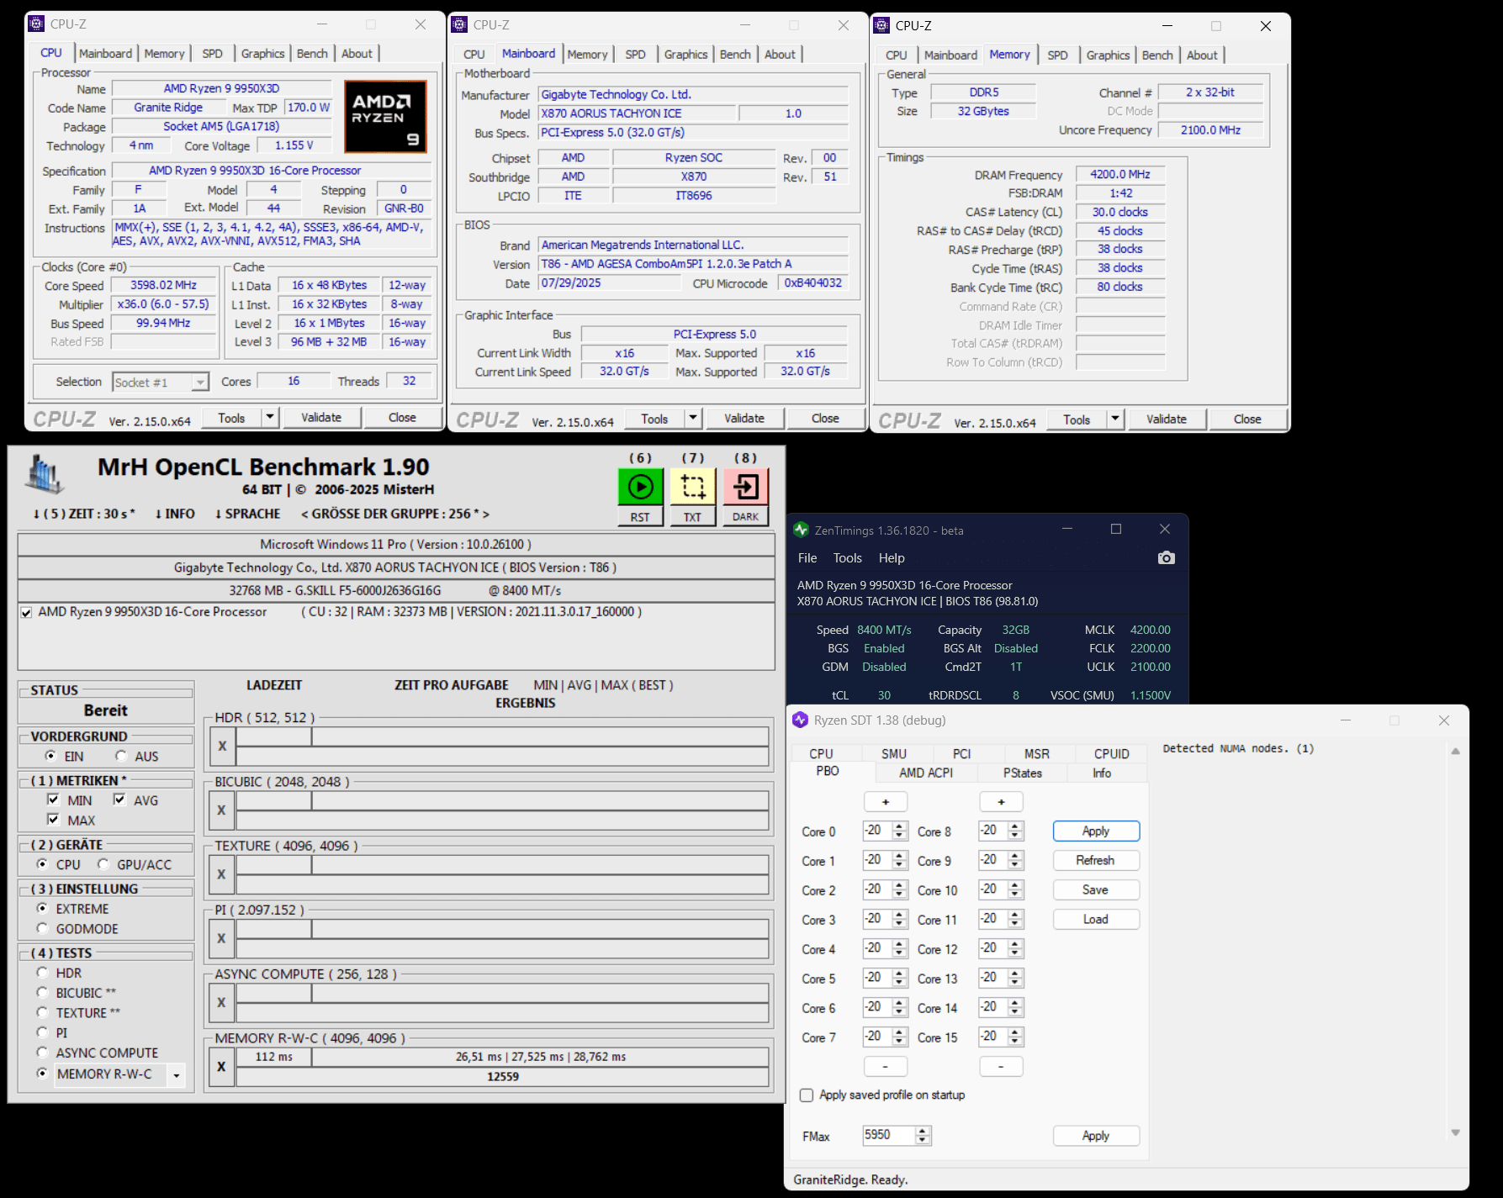Screen dimensions: 1503x1198
Task: Click X icon beside TEXTURE result row
Action: (x=222, y=874)
